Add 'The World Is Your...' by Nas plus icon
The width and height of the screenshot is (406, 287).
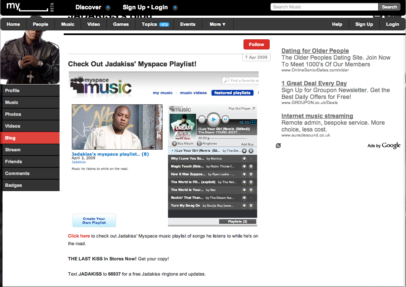pos(244,190)
